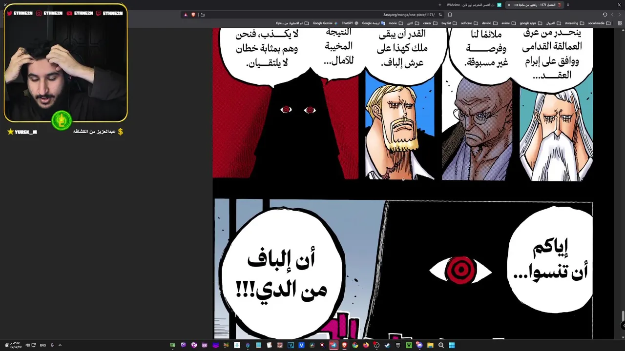The height and width of the screenshot is (351, 625).
Task: Open the تم الاستيراد من Ope bookmarks folder
Action: (292, 23)
